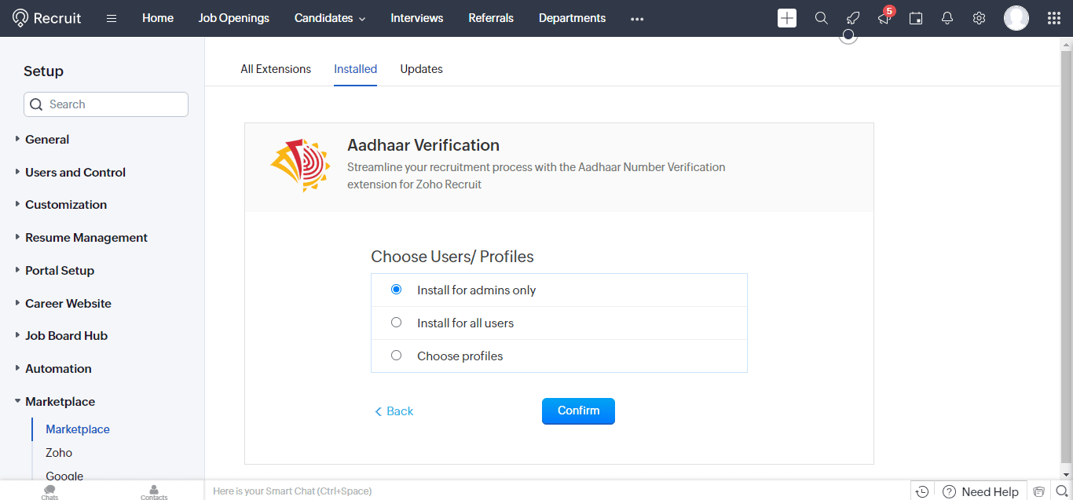Click the recent history clock icon
The width and height of the screenshot is (1073, 500).
tap(922, 491)
